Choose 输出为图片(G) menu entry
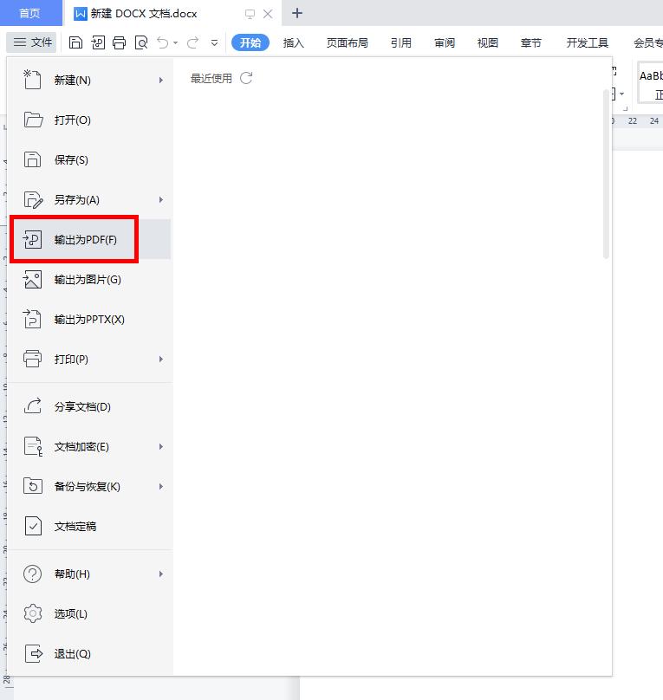The width and height of the screenshot is (663, 700). click(x=90, y=280)
